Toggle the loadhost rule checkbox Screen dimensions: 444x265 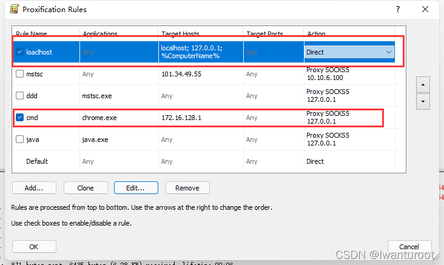[x=19, y=52]
